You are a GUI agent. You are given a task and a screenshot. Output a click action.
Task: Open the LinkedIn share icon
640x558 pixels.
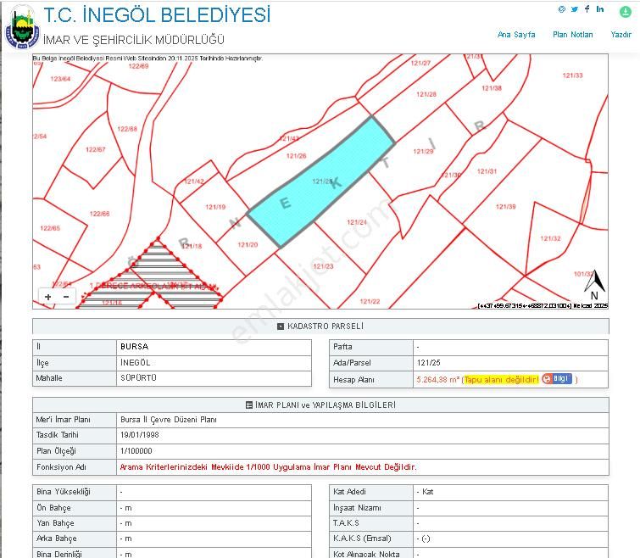[x=600, y=9]
